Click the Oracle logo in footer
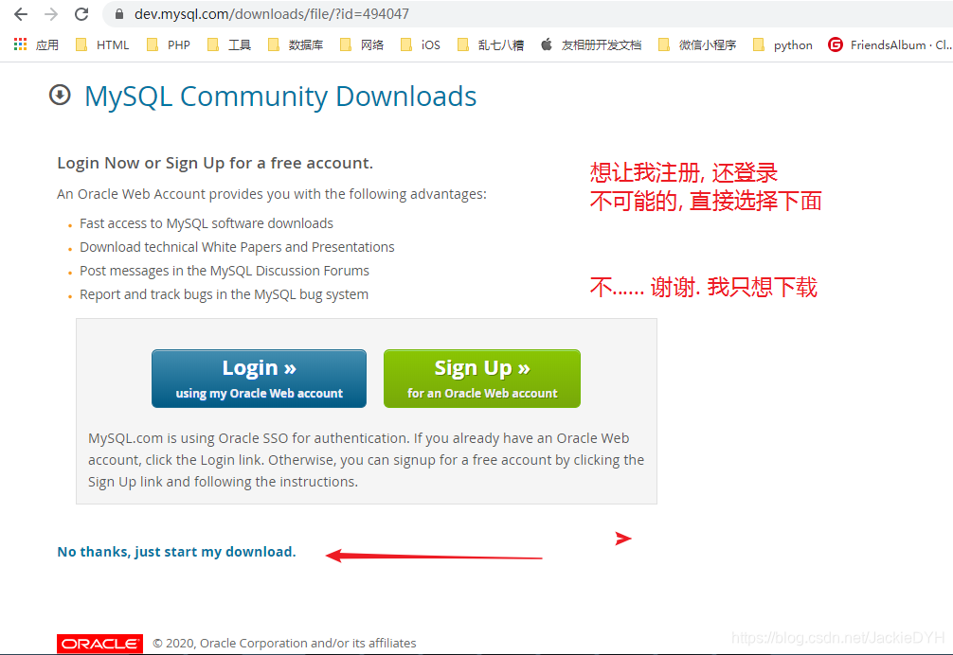Screen dimensions: 953x655 pos(99,644)
